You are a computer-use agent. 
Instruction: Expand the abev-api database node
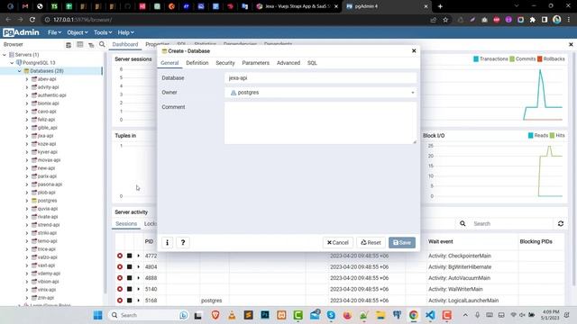point(27,79)
